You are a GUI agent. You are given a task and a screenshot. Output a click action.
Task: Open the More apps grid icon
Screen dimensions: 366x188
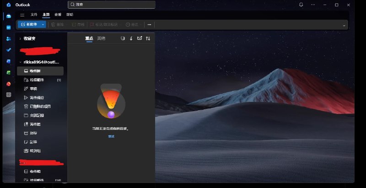click(x=9, y=95)
